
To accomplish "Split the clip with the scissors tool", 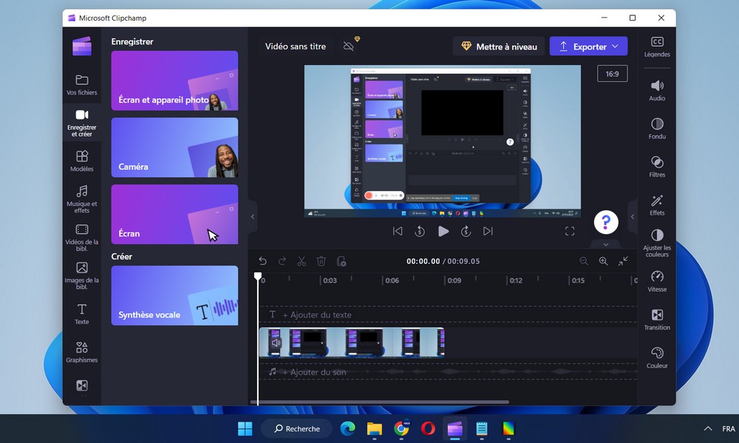I will click(x=302, y=261).
